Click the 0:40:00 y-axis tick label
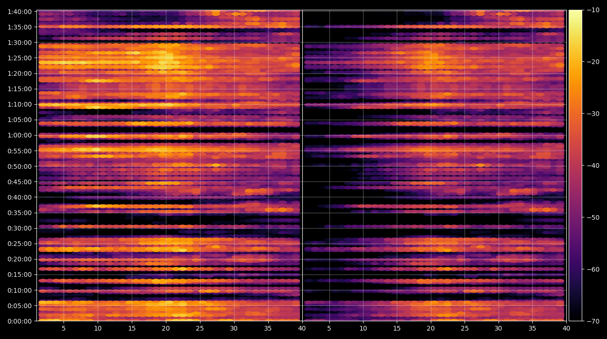Screen dimensions: 607x339 [x=20, y=197]
